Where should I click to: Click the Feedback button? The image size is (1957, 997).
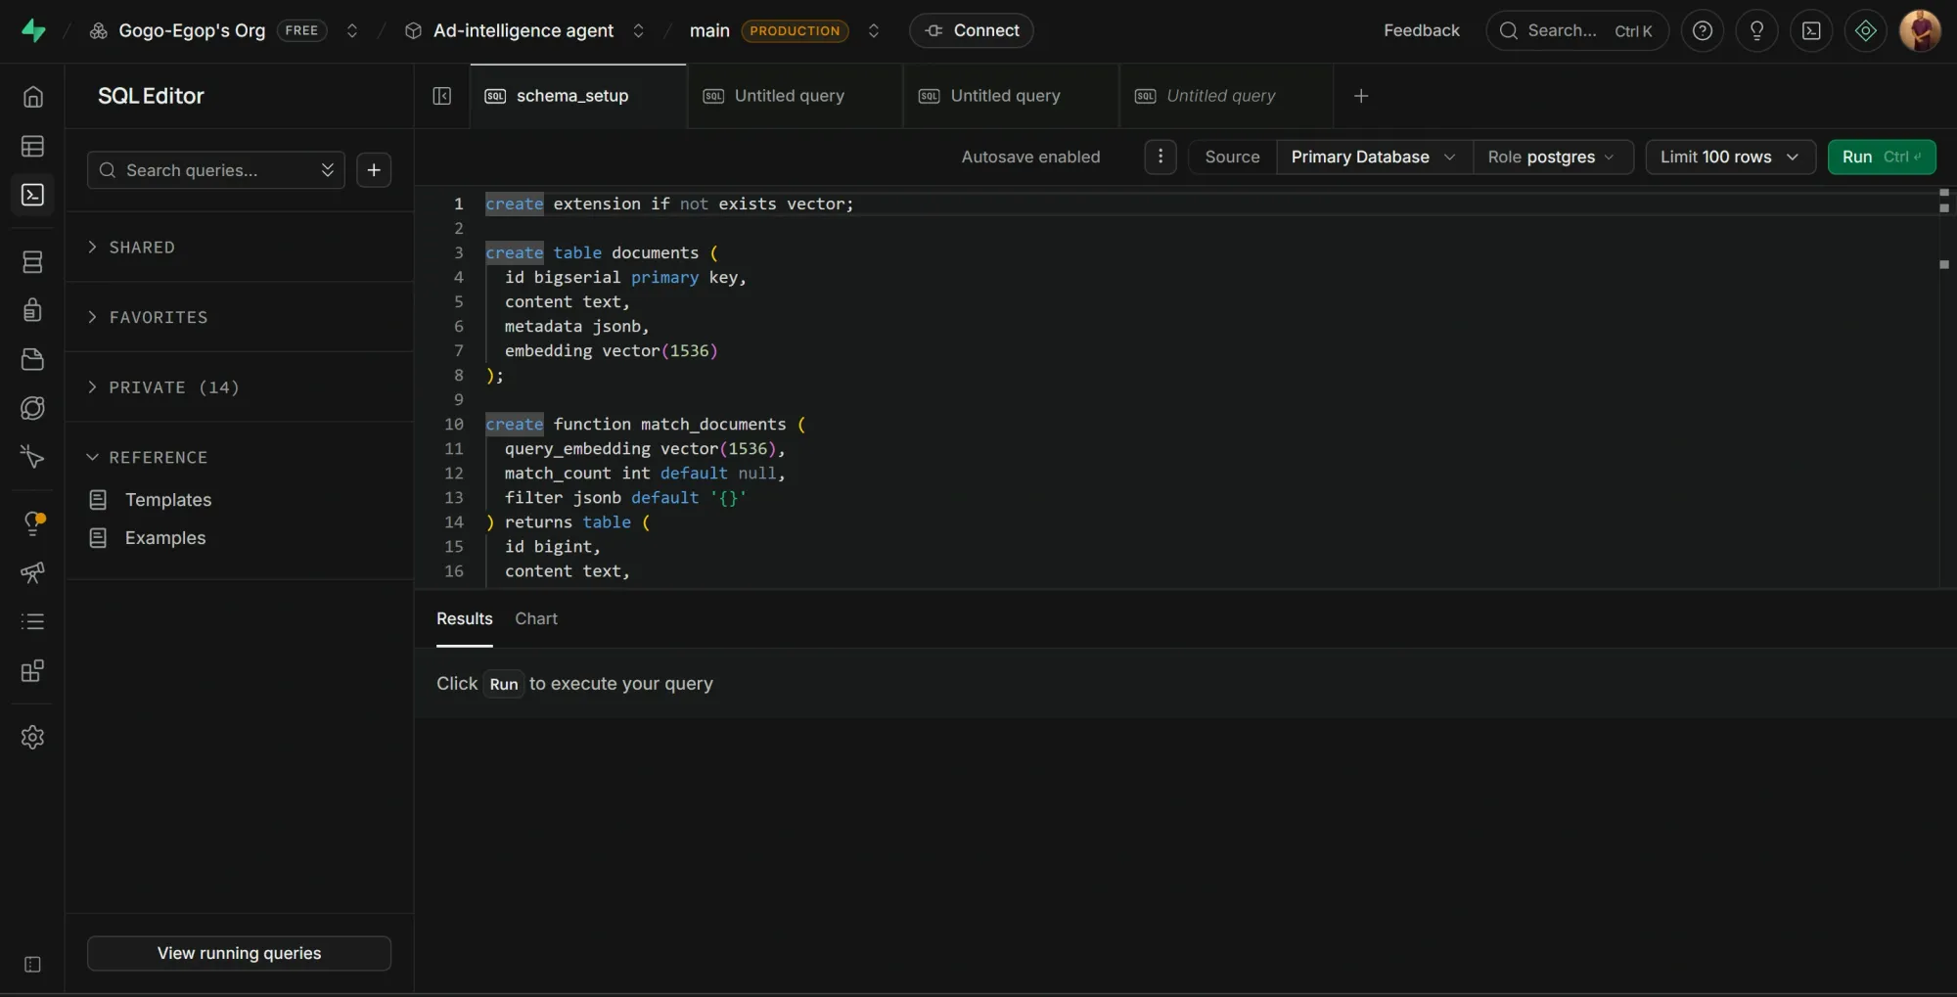[x=1421, y=30]
